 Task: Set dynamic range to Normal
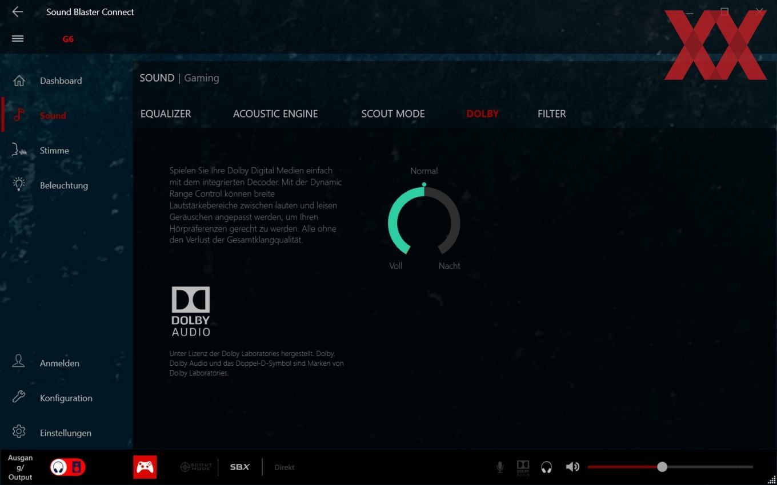tap(424, 171)
